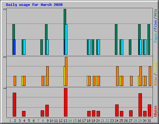
Task: Click the day 31 label on x-axis
Action: tap(149, 121)
